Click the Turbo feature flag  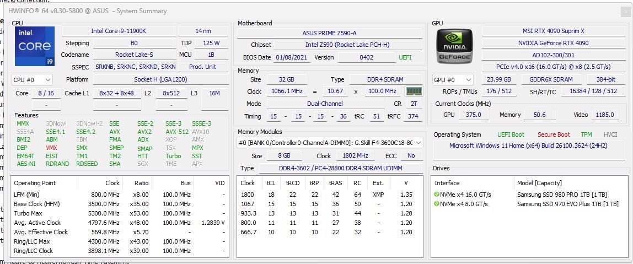pyautogui.click(x=173, y=156)
